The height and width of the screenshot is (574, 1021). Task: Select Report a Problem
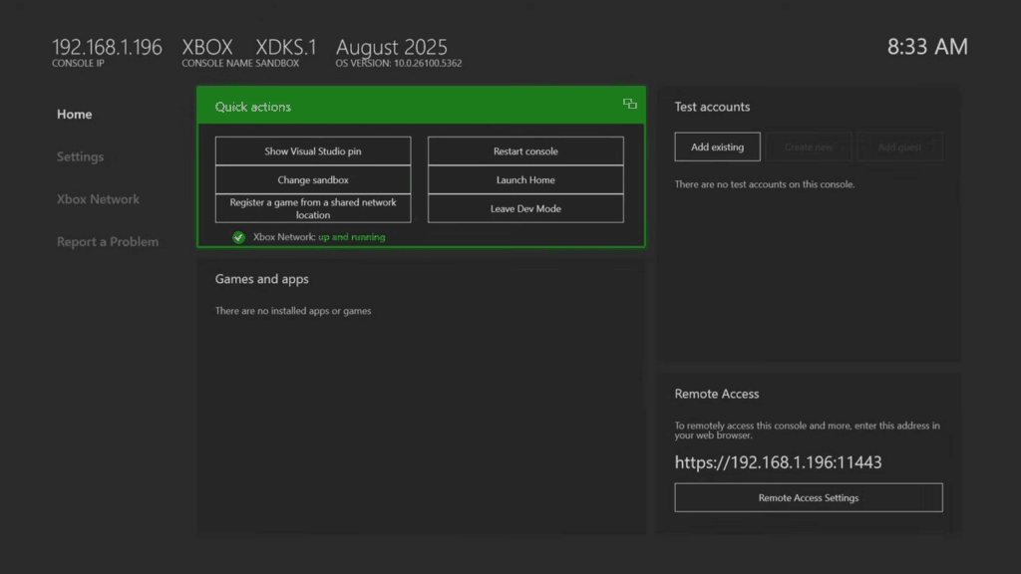(107, 241)
